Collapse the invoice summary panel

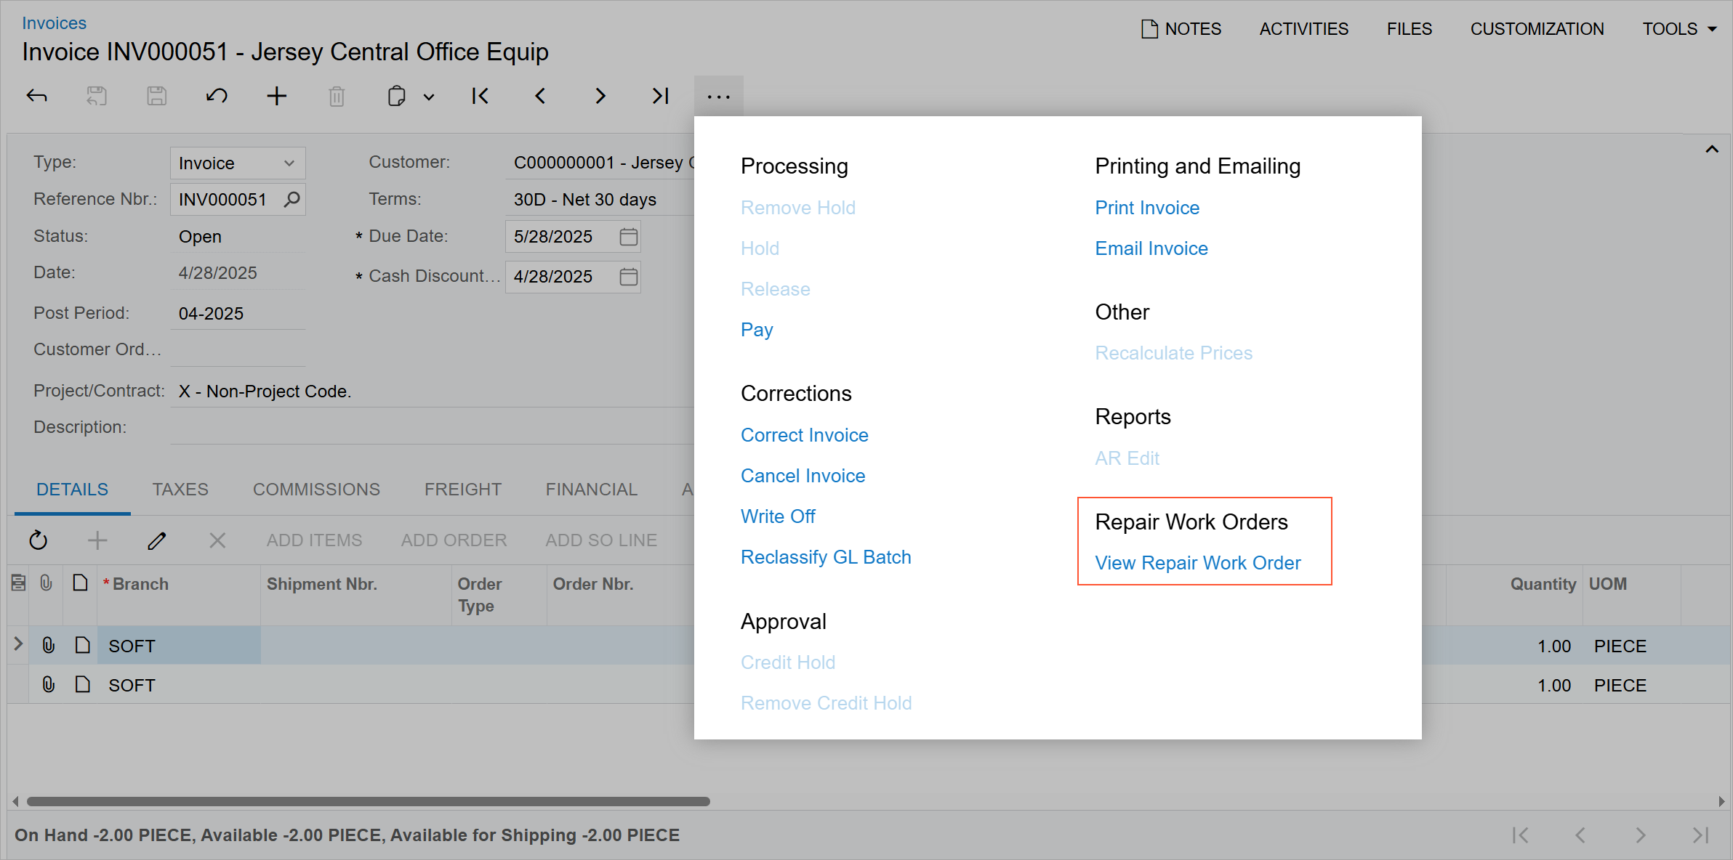point(1712,150)
